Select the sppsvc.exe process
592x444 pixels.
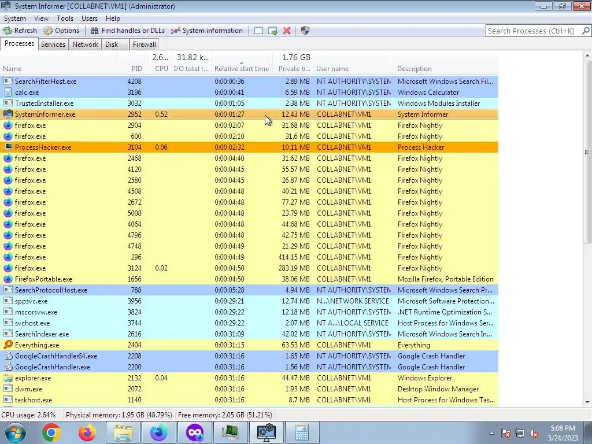[x=249, y=301]
